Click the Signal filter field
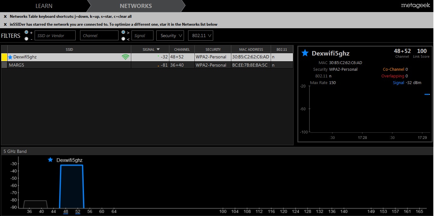The height and width of the screenshot is (216, 434). tap(142, 36)
